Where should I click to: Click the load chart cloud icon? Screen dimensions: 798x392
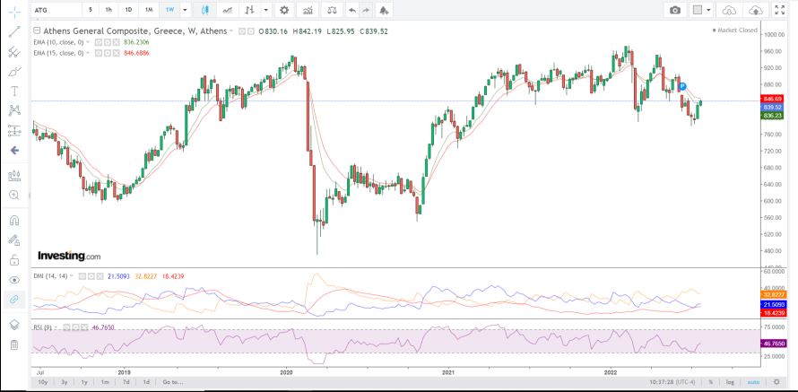click(x=729, y=10)
